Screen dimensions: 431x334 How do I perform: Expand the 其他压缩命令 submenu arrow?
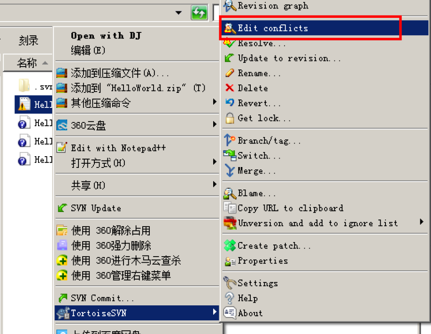[215, 102]
